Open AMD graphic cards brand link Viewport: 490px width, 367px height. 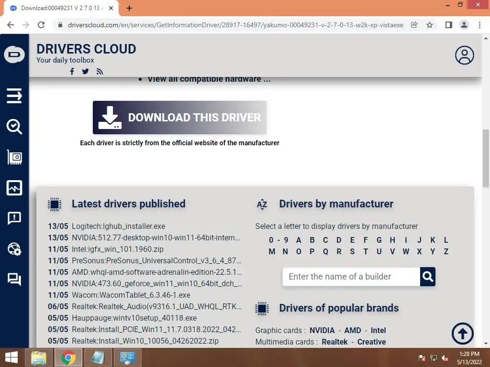pos(353,331)
